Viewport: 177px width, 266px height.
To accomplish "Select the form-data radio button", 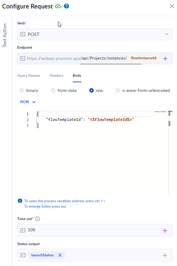I will pos(53,90).
